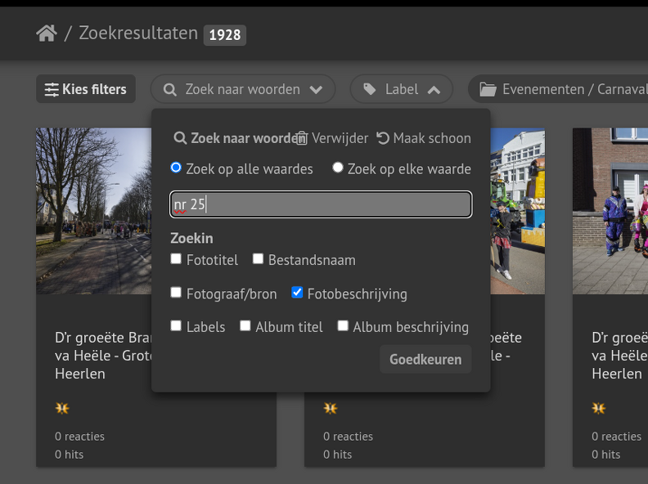Click the Goedkeuren button
The image size is (648, 484).
tap(425, 359)
